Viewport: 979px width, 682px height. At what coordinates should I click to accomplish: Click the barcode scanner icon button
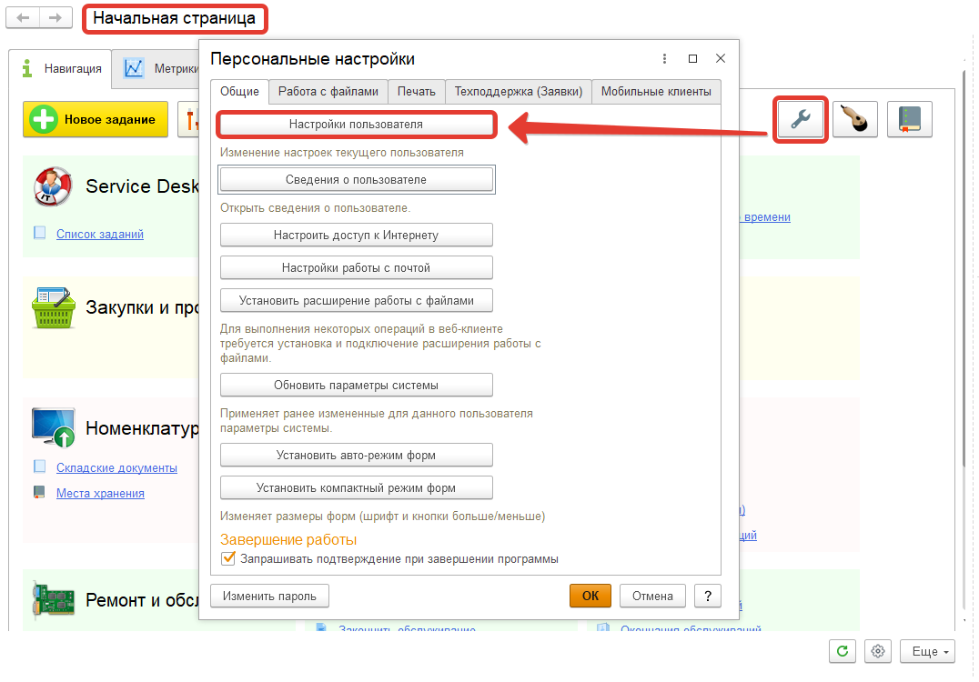[x=854, y=119]
